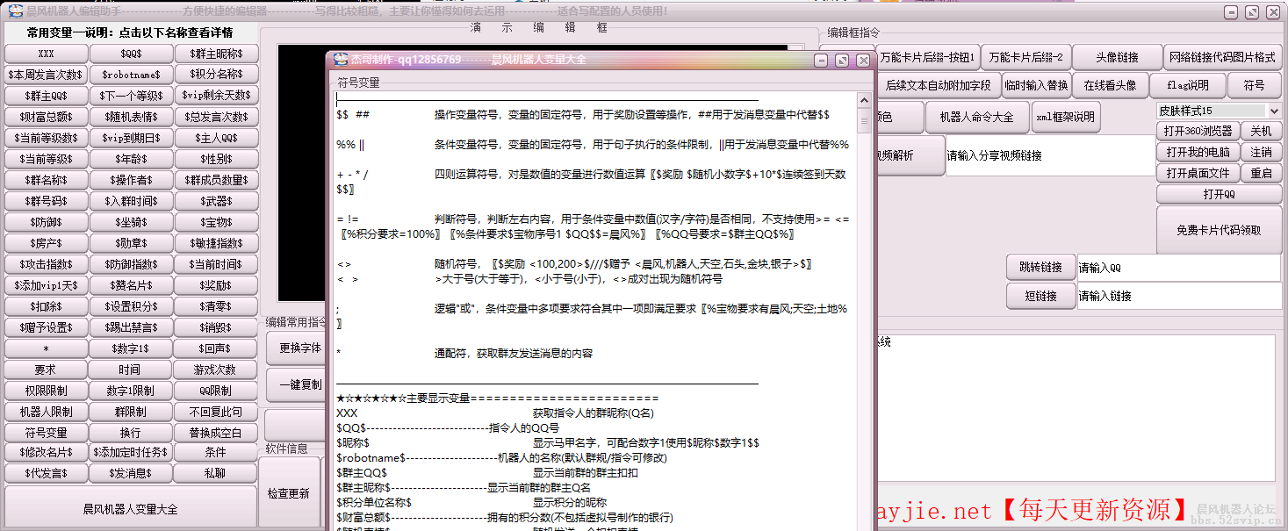The height and width of the screenshot is (531, 1288).
Task: Click the 跳转链接 button
Action: point(1040,268)
